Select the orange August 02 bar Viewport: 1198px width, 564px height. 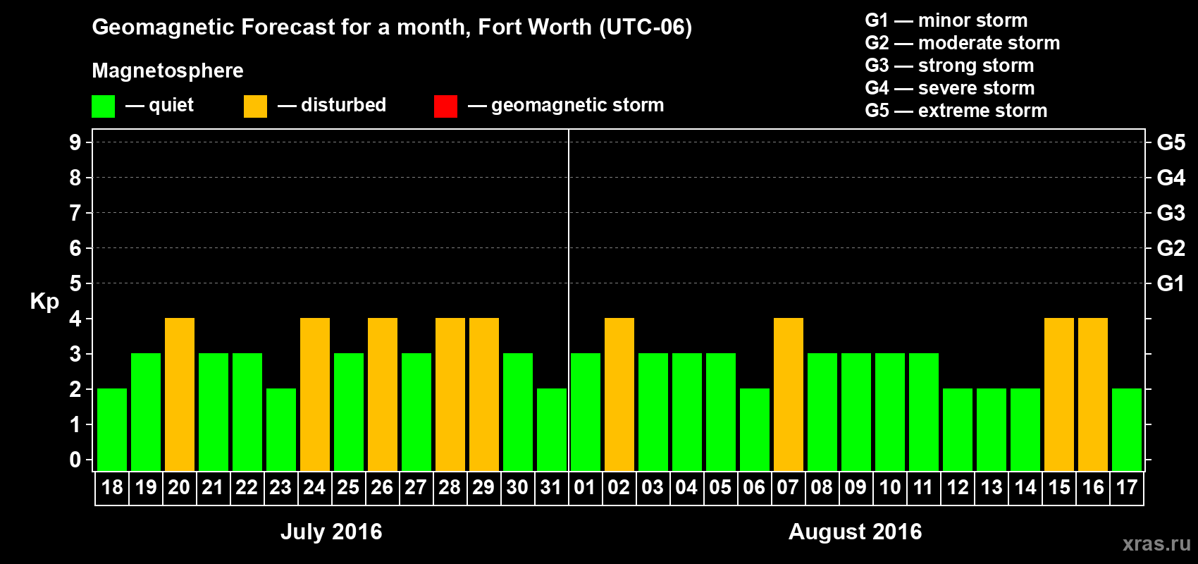click(619, 394)
